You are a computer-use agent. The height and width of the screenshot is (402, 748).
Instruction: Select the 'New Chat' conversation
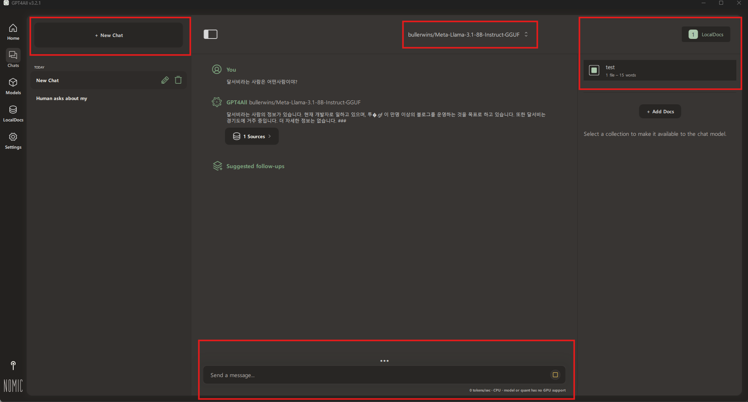(109, 80)
